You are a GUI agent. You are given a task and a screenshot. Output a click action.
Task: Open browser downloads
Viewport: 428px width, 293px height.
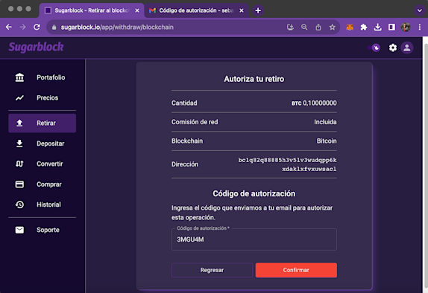[x=377, y=27]
